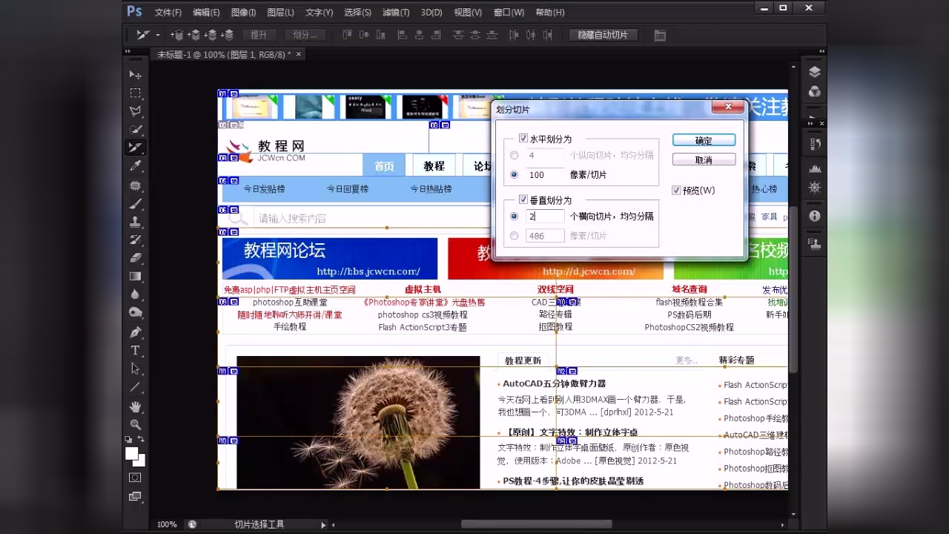Select the Patch healing tool
The width and height of the screenshot is (949, 534).
[135, 185]
